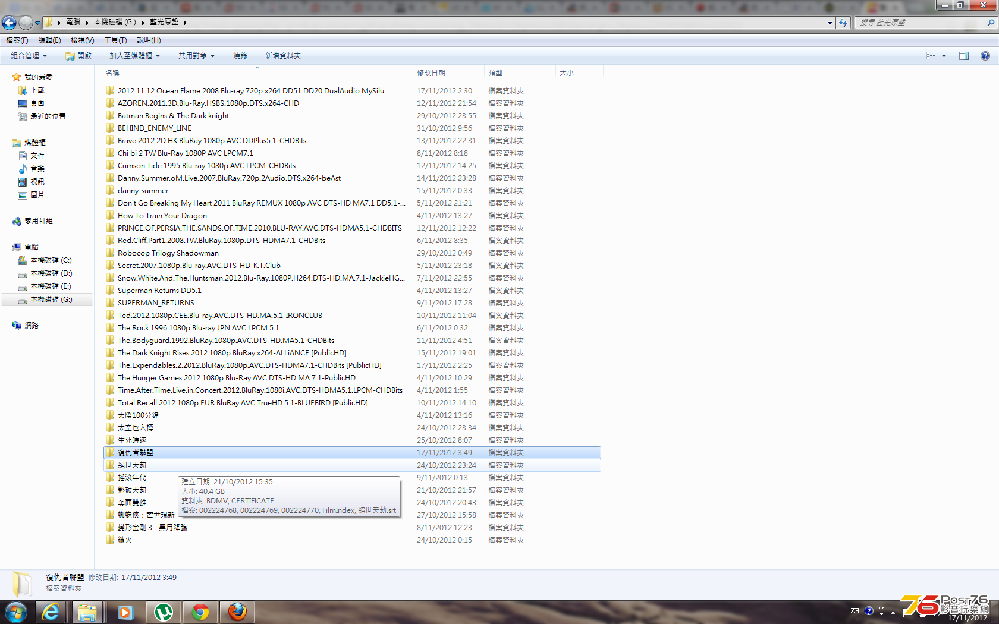Viewport: 999px width, 624px height.
Task: Click folder icon of Robocop Trilogy Shadowman
Action: 110,253
